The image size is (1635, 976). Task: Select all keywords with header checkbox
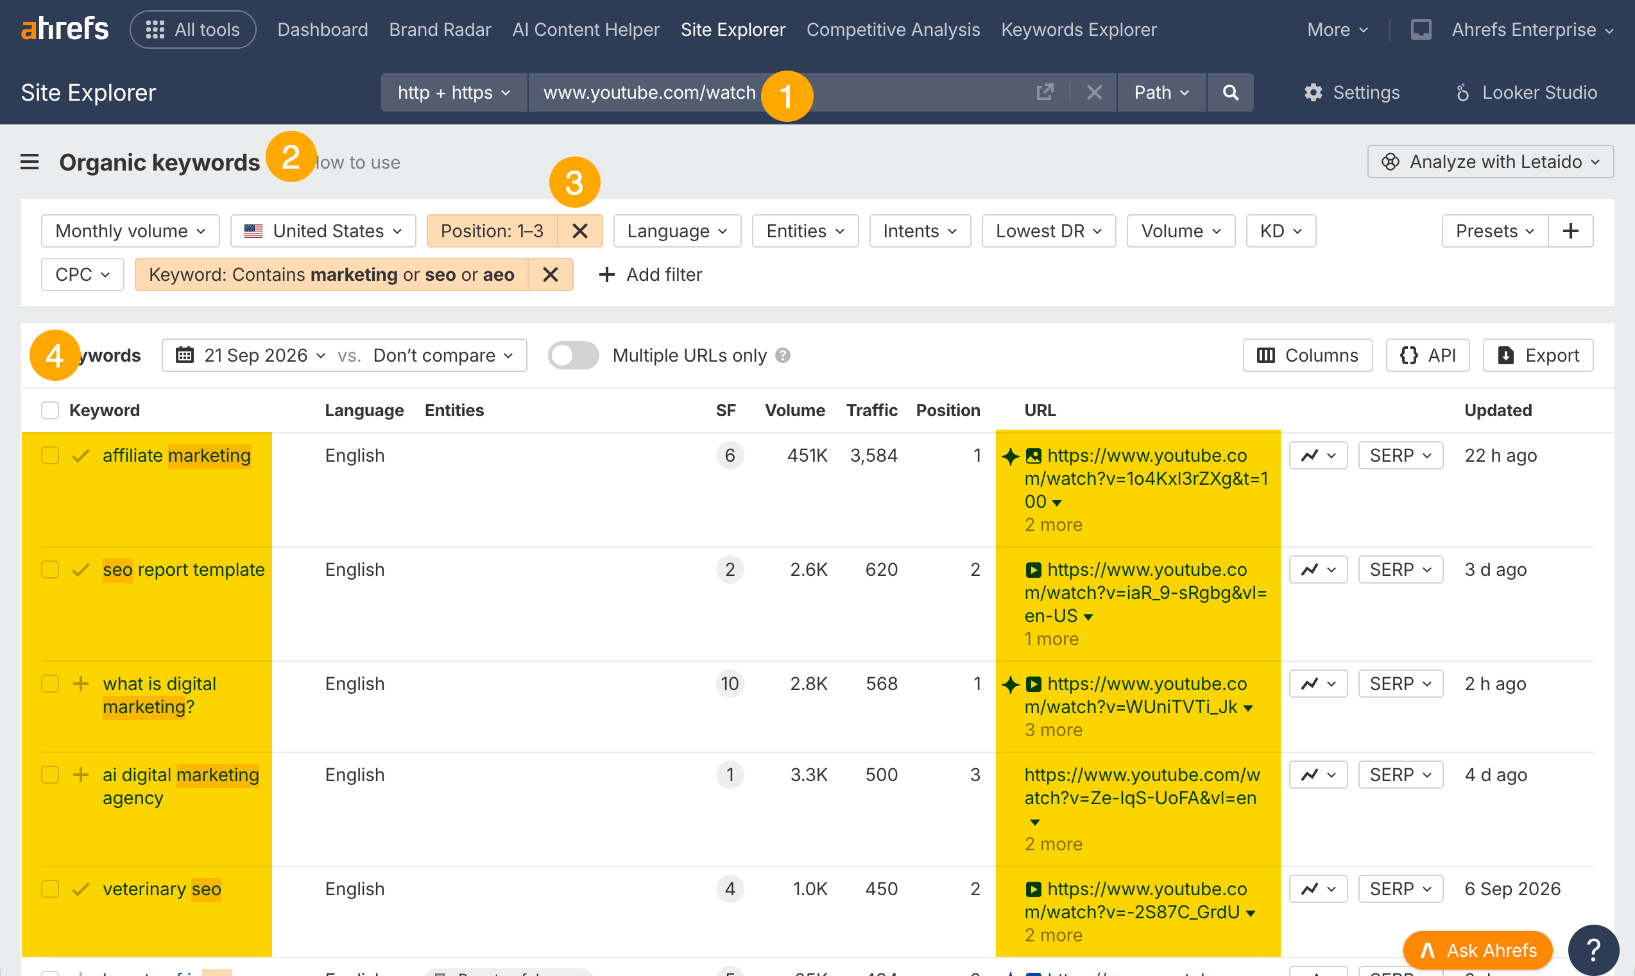point(50,410)
